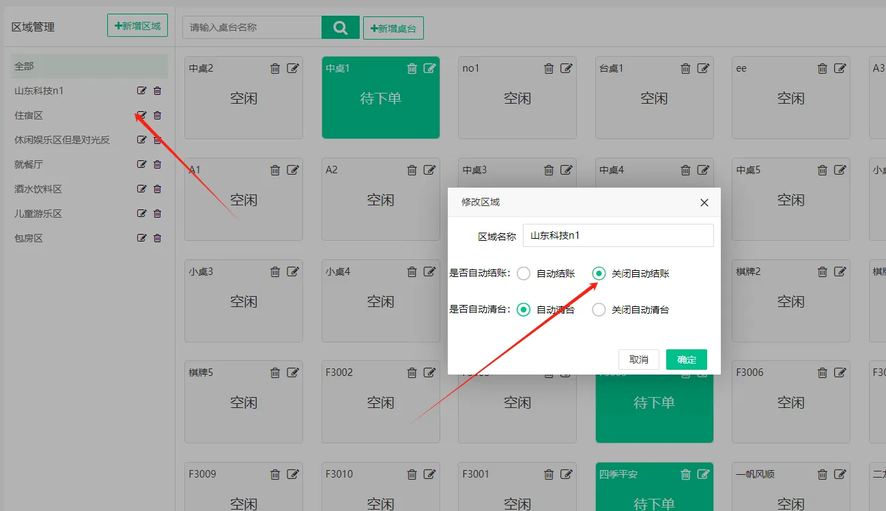Open the 四季平安 待下单 table card
Image resolution: width=886 pixels, height=511 pixels.
pyautogui.click(x=655, y=487)
